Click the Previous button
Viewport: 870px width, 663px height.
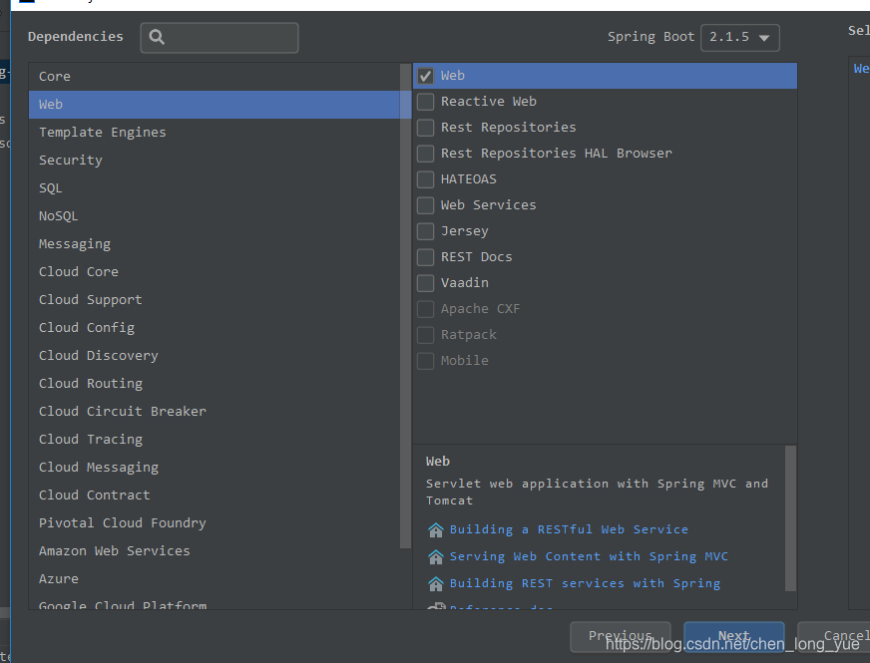click(x=621, y=636)
